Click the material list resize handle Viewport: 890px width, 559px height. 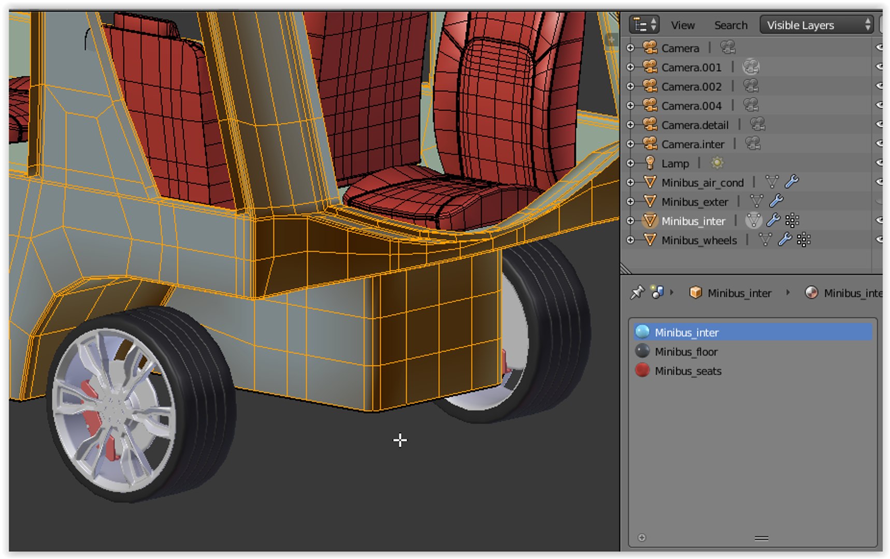tap(762, 538)
